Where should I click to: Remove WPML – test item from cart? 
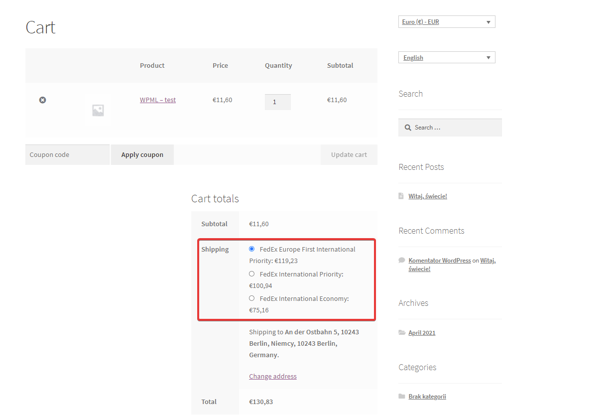(x=42, y=100)
